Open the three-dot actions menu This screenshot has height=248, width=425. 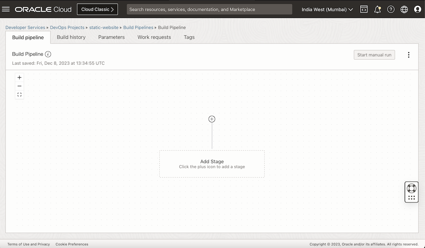(408, 54)
